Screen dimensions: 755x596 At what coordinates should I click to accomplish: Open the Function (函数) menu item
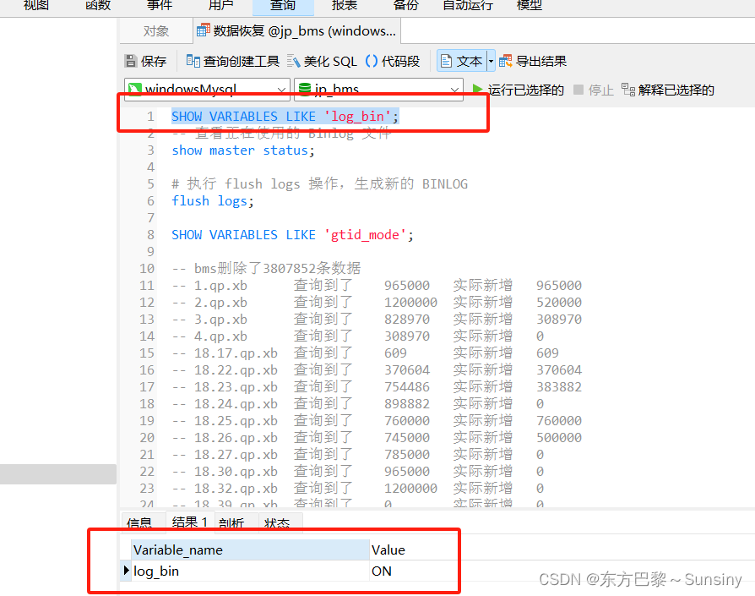pyautogui.click(x=98, y=6)
